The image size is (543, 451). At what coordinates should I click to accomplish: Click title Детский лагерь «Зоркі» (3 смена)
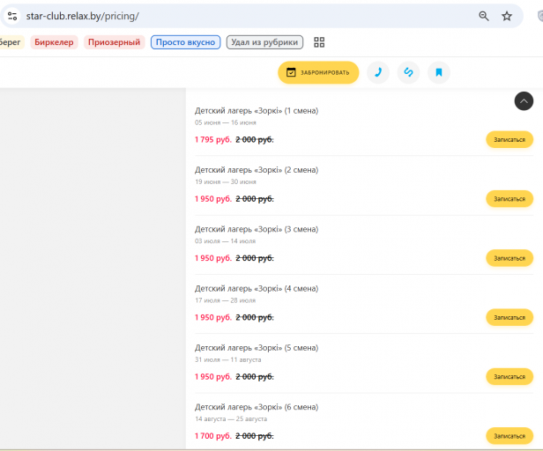click(257, 229)
